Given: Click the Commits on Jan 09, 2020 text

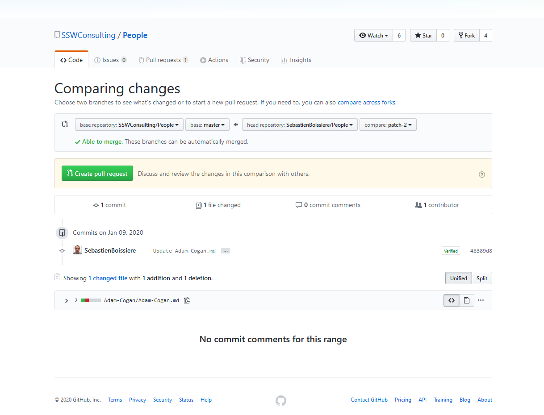Looking at the screenshot, I should click(108, 232).
